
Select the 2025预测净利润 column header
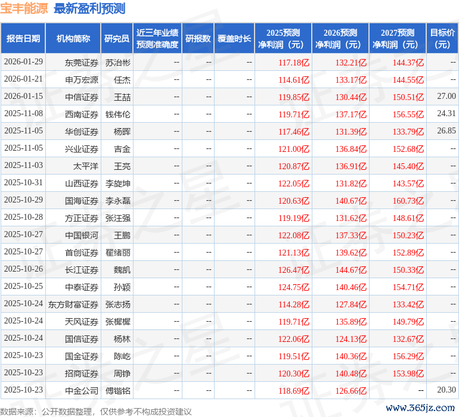coord(283,39)
